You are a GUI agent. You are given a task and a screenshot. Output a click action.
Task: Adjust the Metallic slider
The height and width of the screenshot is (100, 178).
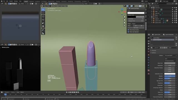(170, 76)
